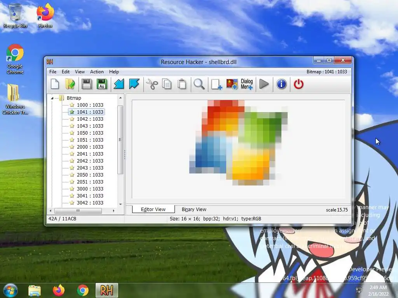
Task: Select bitmap resource 1042 : 1033
Action: pyautogui.click(x=90, y=119)
